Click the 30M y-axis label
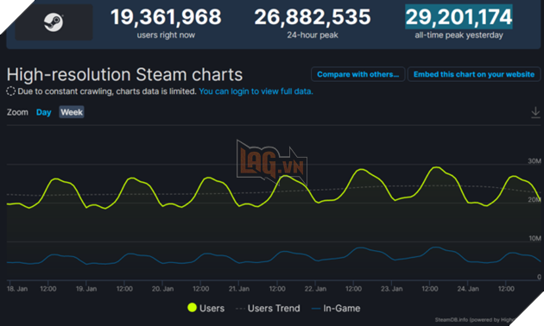 click(x=535, y=160)
